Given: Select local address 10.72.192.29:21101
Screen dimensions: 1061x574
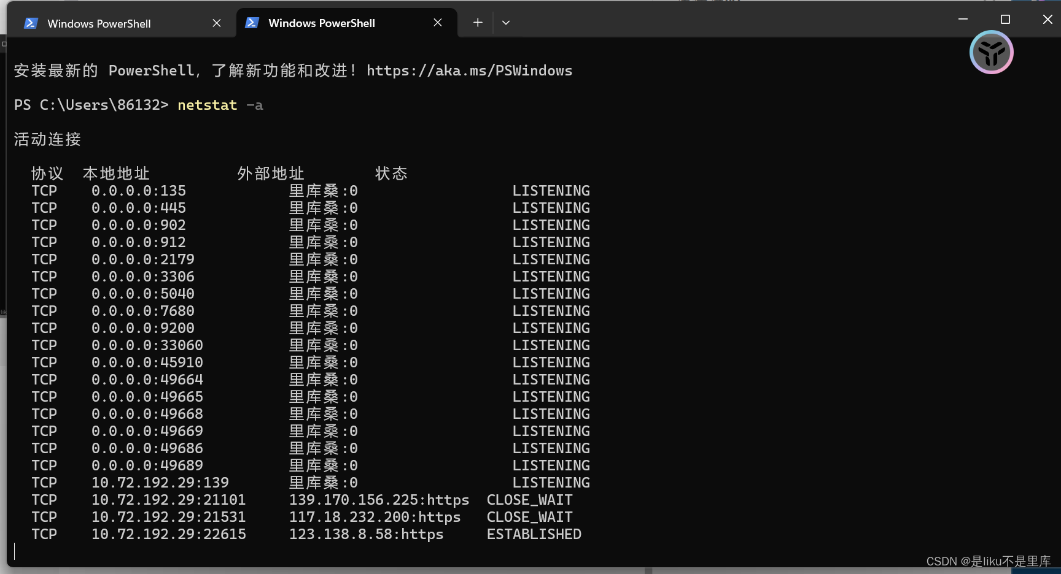Looking at the screenshot, I should (x=169, y=500).
